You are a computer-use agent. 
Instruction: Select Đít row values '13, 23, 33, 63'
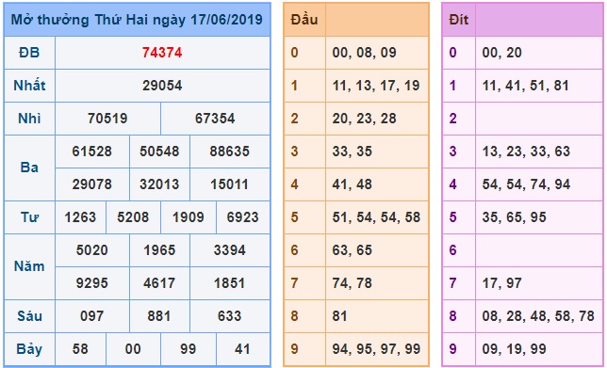click(x=526, y=152)
